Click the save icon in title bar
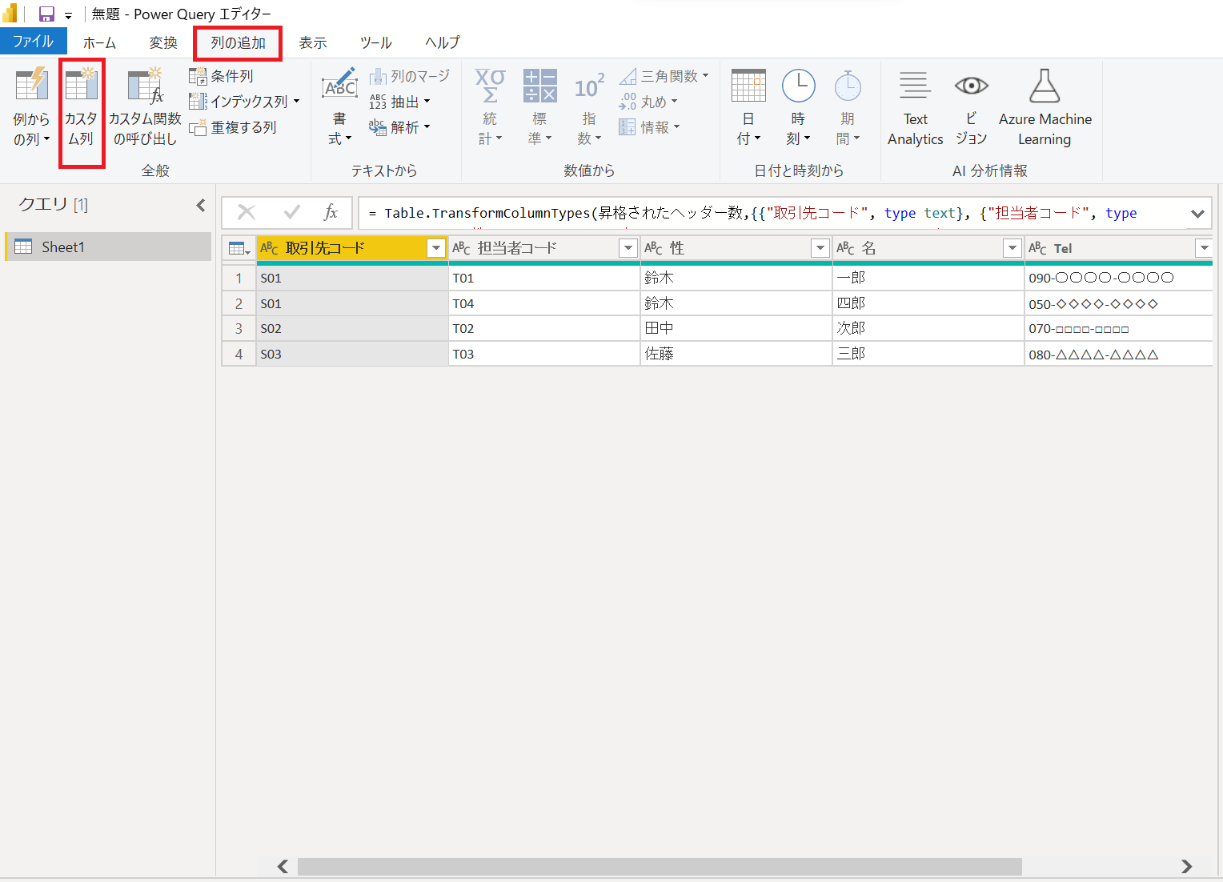The image size is (1223, 882). (46, 14)
